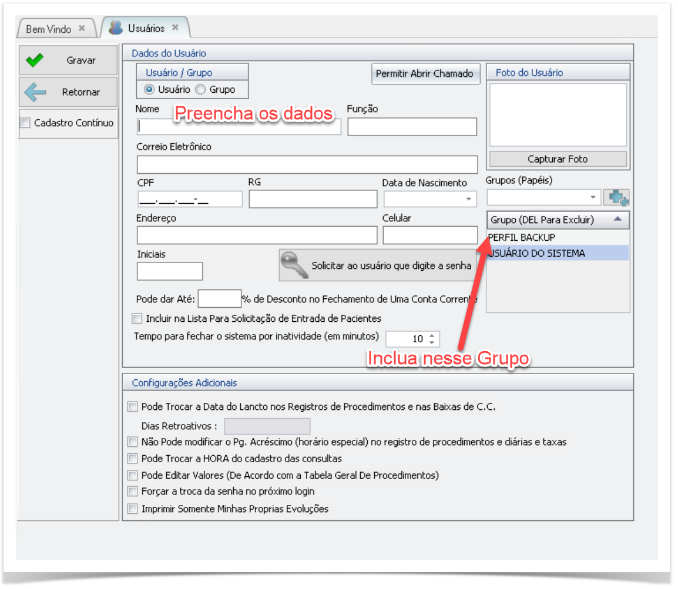The width and height of the screenshot is (678, 589).
Task: Click the add group plus icon
Action: [x=619, y=197]
